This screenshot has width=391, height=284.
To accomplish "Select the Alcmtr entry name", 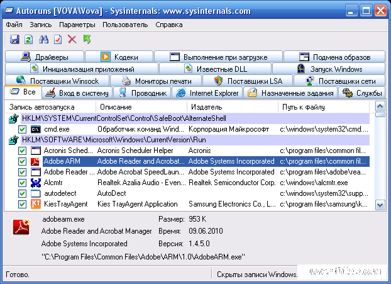I will pos(53,183).
